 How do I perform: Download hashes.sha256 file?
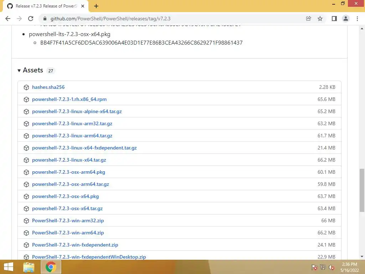coord(48,87)
